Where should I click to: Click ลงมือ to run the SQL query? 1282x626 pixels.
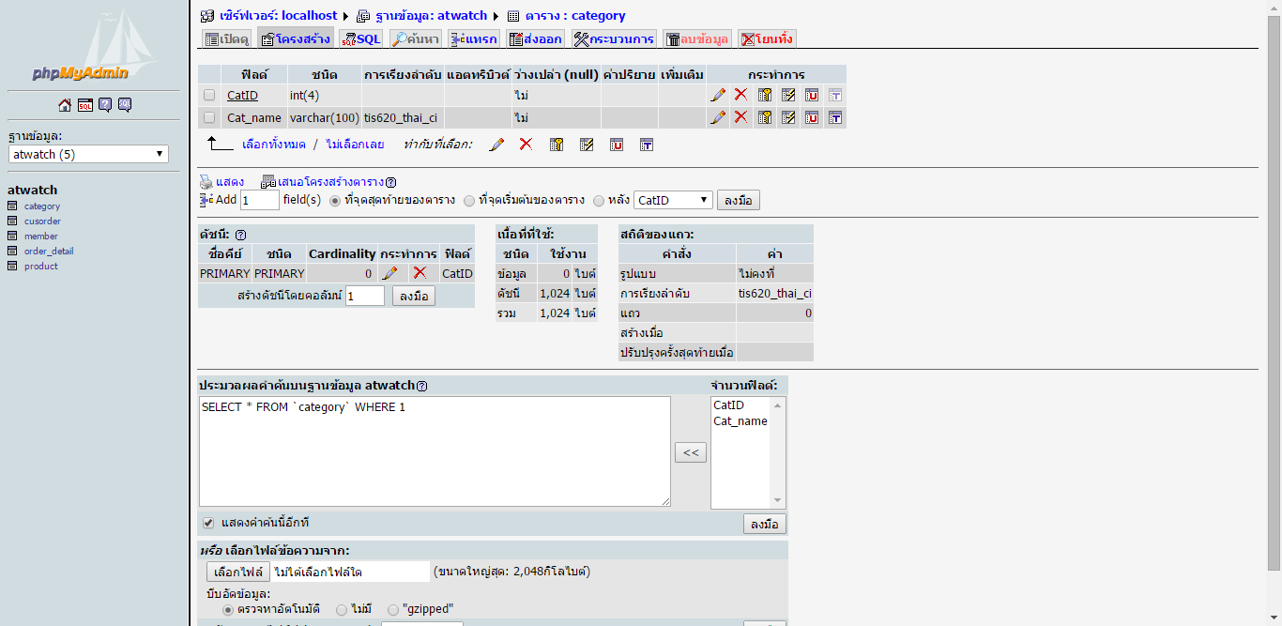pyautogui.click(x=765, y=524)
